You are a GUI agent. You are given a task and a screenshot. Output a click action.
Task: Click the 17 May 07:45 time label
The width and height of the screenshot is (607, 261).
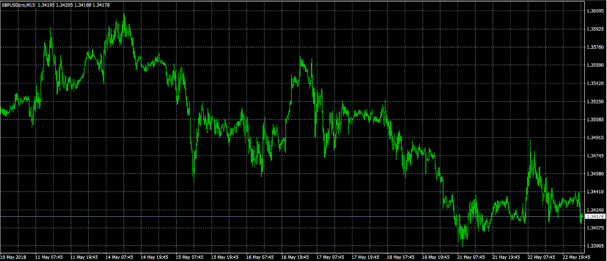click(330, 257)
